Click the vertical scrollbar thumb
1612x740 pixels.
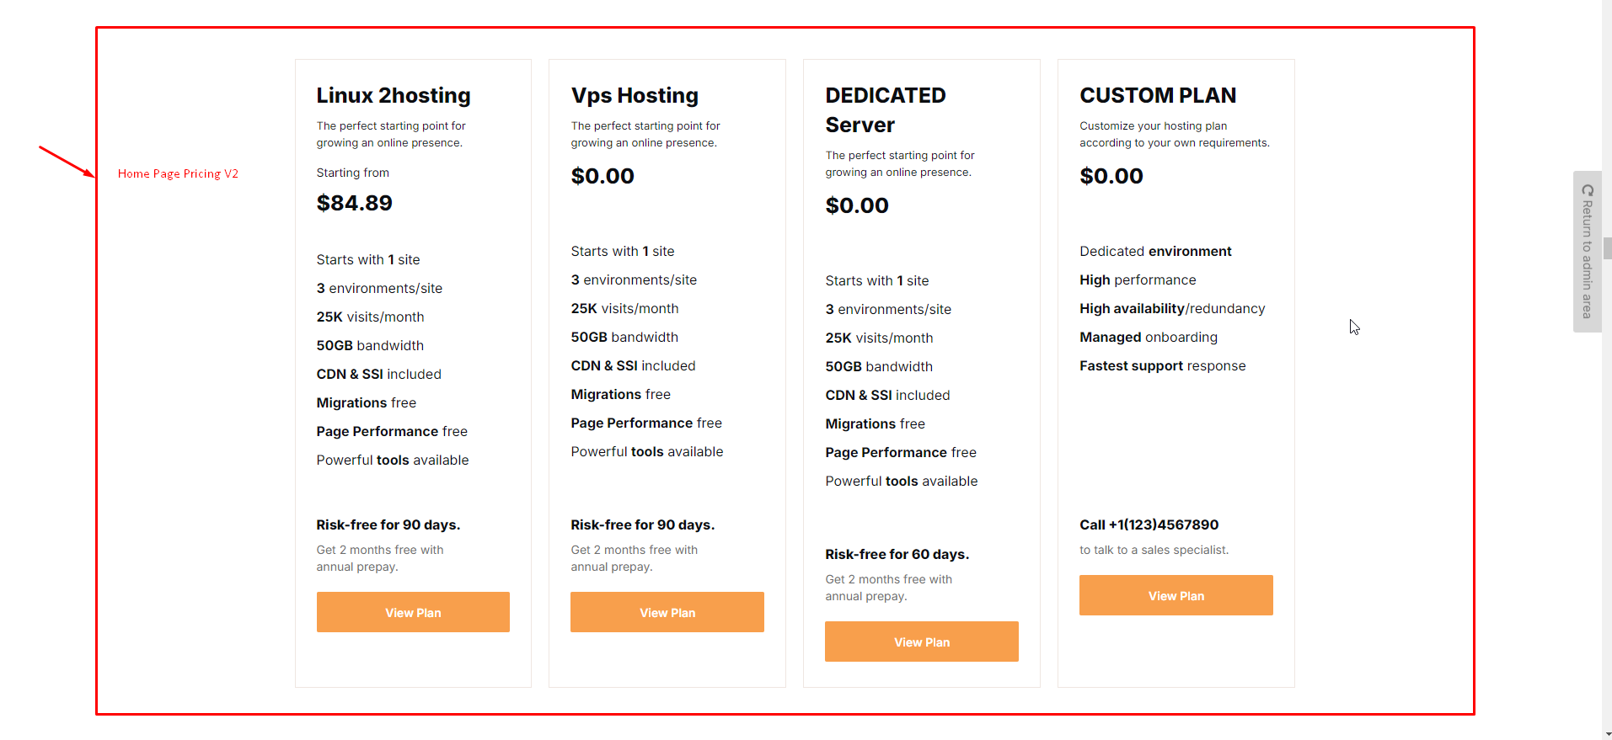coord(1607,248)
